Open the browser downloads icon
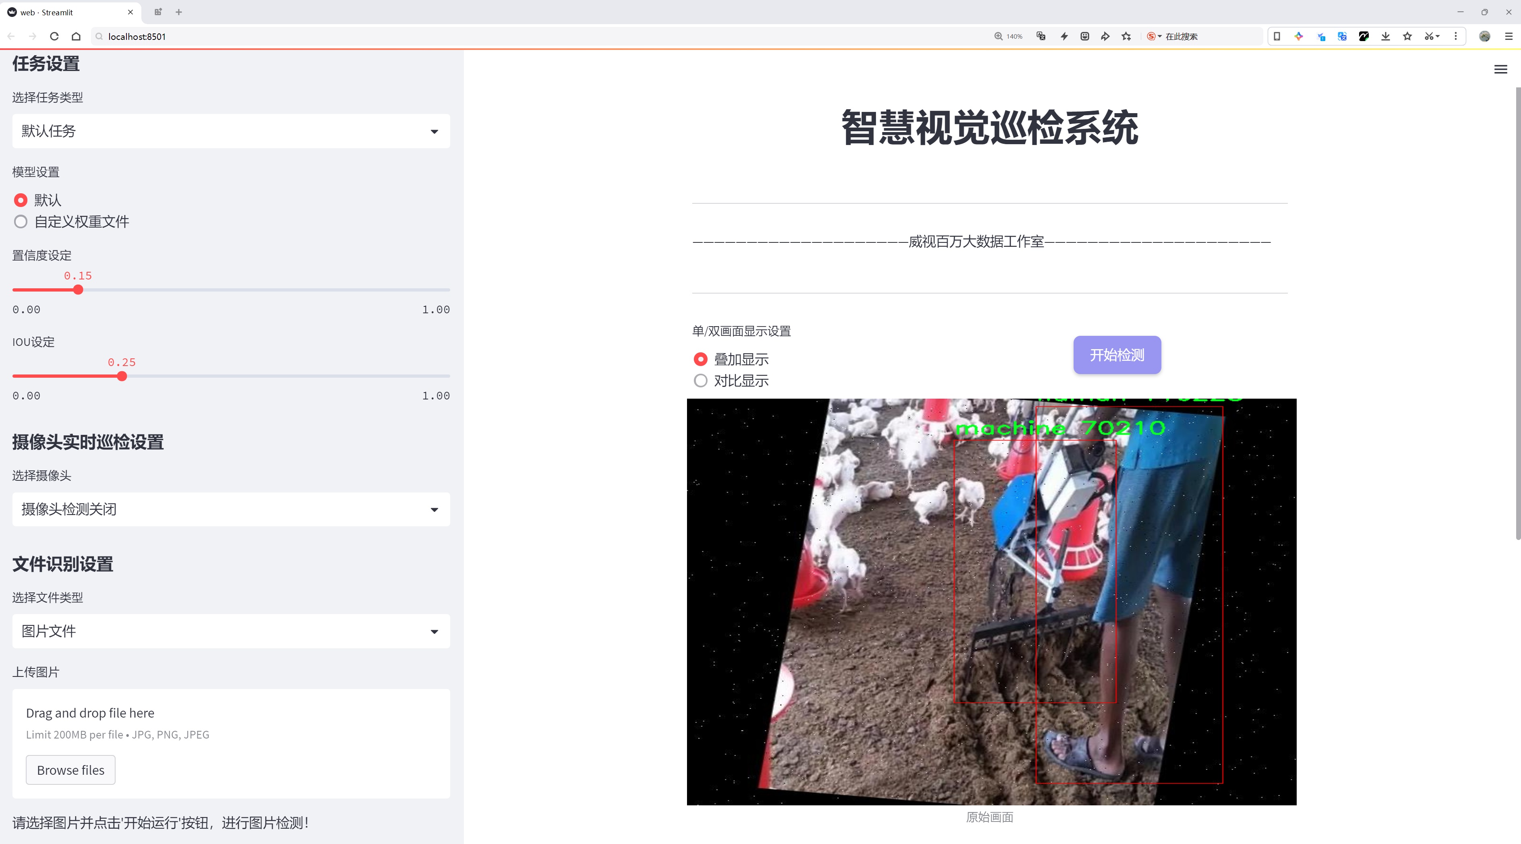The height and width of the screenshot is (844, 1521). [x=1386, y=36]
